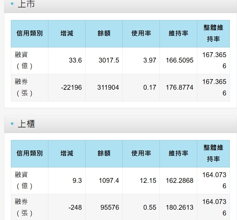Select the 上櫃 融券 maintenance rate 180.2613
The height and width of the screenshot is (220, 237).
180,207
